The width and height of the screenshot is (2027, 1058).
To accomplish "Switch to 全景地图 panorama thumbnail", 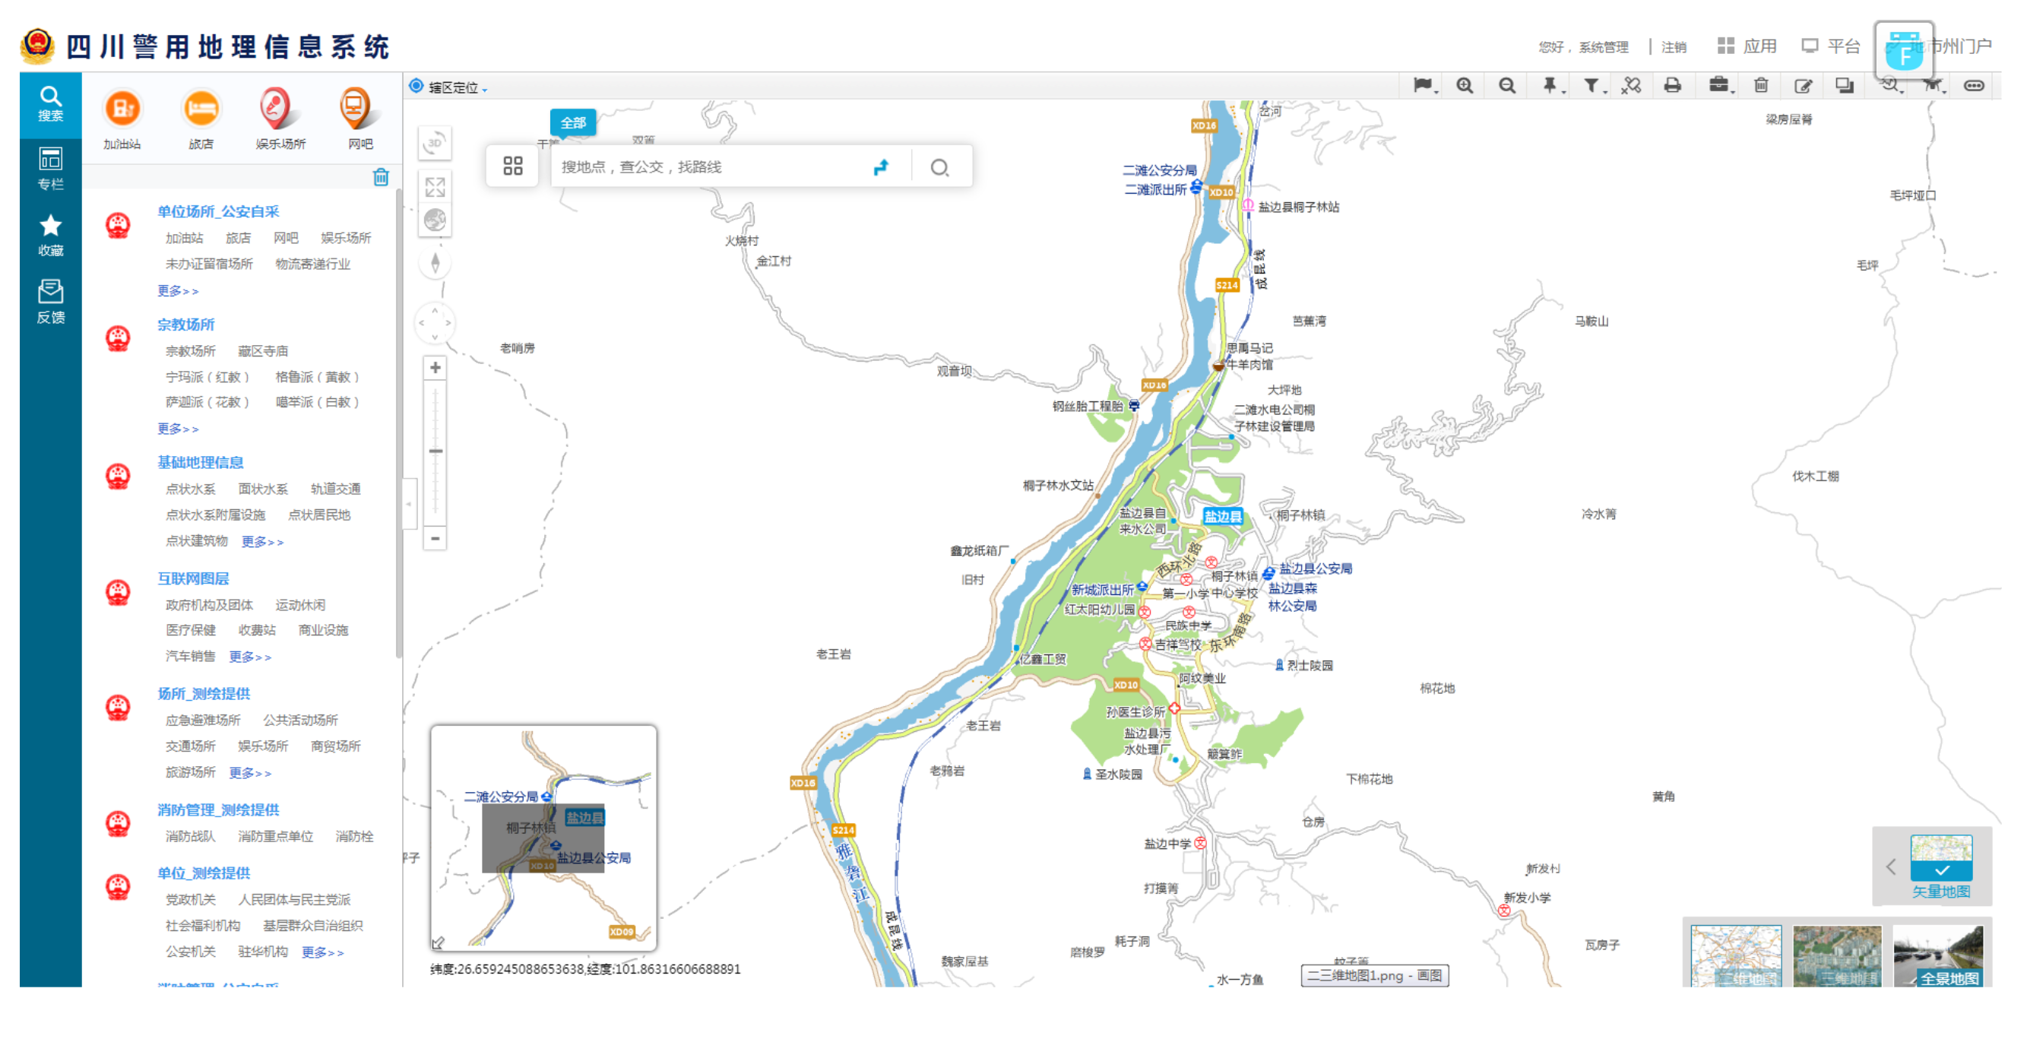I will (x=1938, y=955).
